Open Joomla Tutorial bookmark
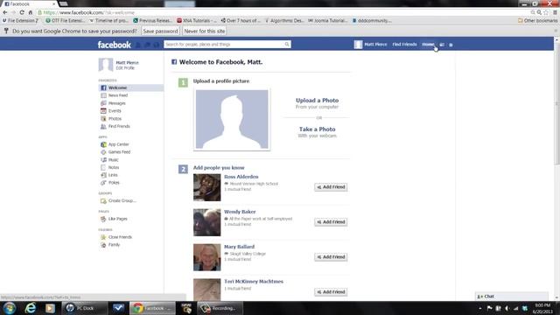The image size is (560, 315). click(328, 21)
